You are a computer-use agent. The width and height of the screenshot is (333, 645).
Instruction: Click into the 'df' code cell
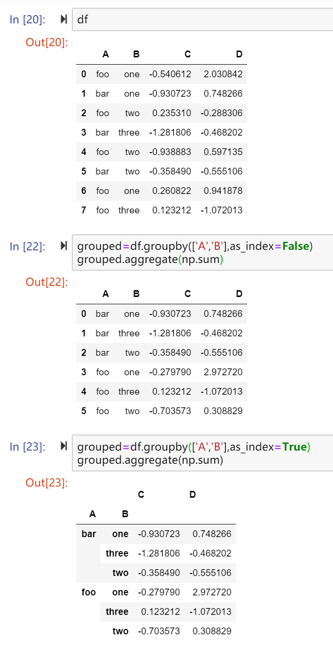tap(202, 20)
